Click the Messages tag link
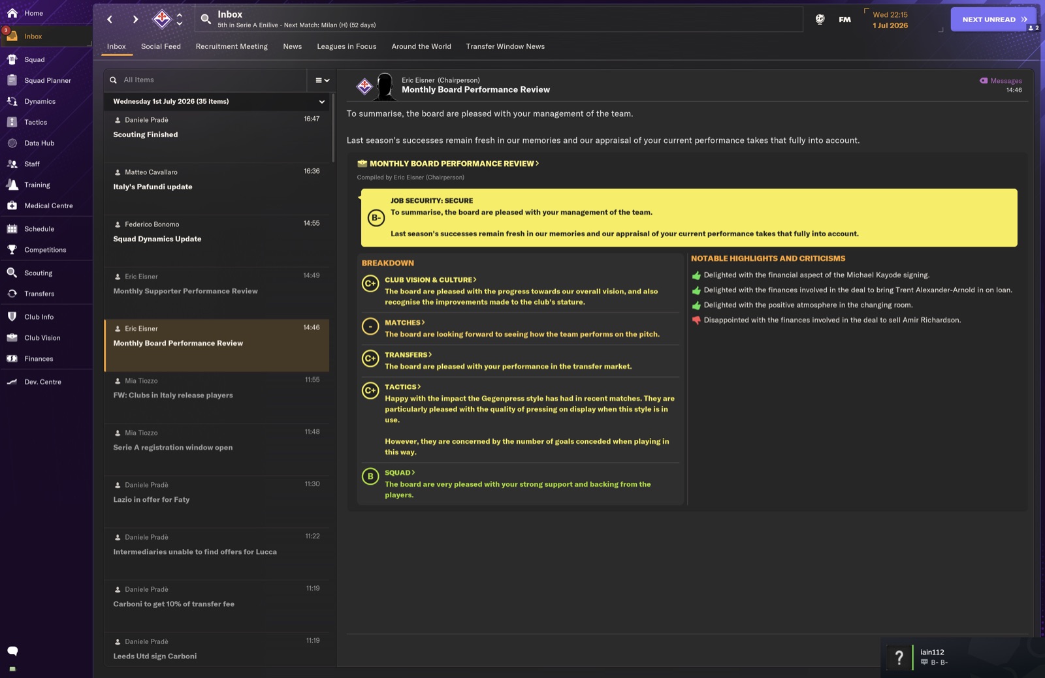Viewport: 1045px width, 678px height. tap(1001, 81)
